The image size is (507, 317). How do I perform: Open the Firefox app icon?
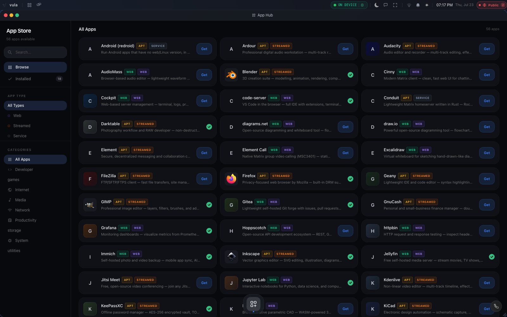231,179
